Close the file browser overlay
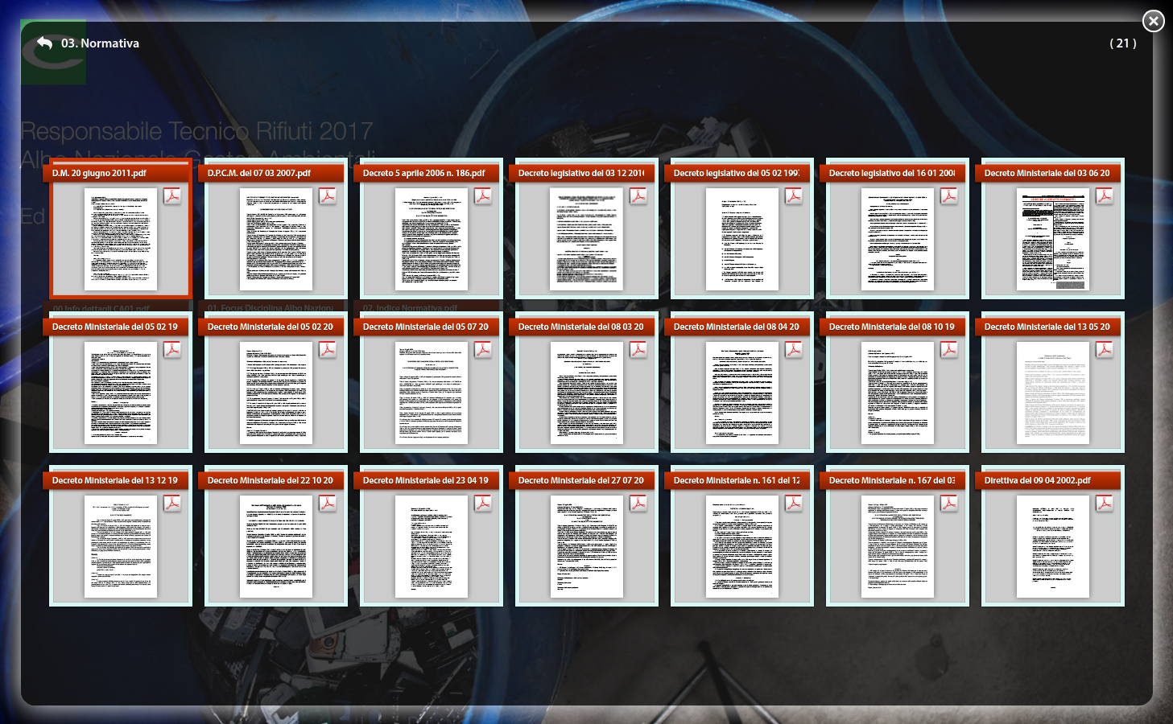The height and width of the screenshot is (724, 1173). 1153,21
